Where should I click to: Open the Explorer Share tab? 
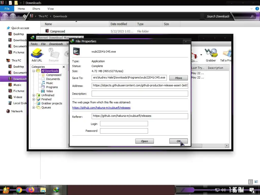[x=36, y=9]
